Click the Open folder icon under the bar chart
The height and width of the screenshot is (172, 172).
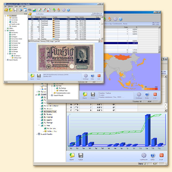tap(72, 155)
